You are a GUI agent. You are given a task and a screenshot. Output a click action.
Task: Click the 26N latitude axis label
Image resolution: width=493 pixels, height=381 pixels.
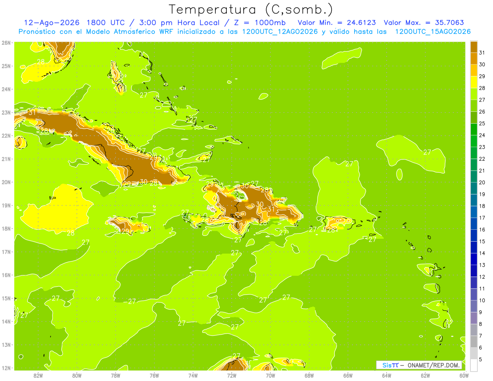click(x=6, y=43)
